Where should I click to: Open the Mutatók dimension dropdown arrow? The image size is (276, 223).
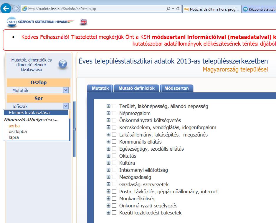tap(66, 90)
